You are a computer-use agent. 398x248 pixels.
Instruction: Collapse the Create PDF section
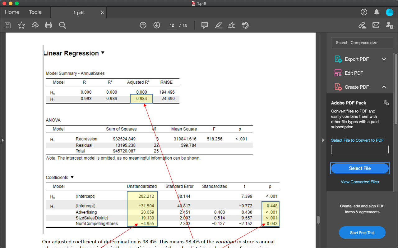[384, 87]
